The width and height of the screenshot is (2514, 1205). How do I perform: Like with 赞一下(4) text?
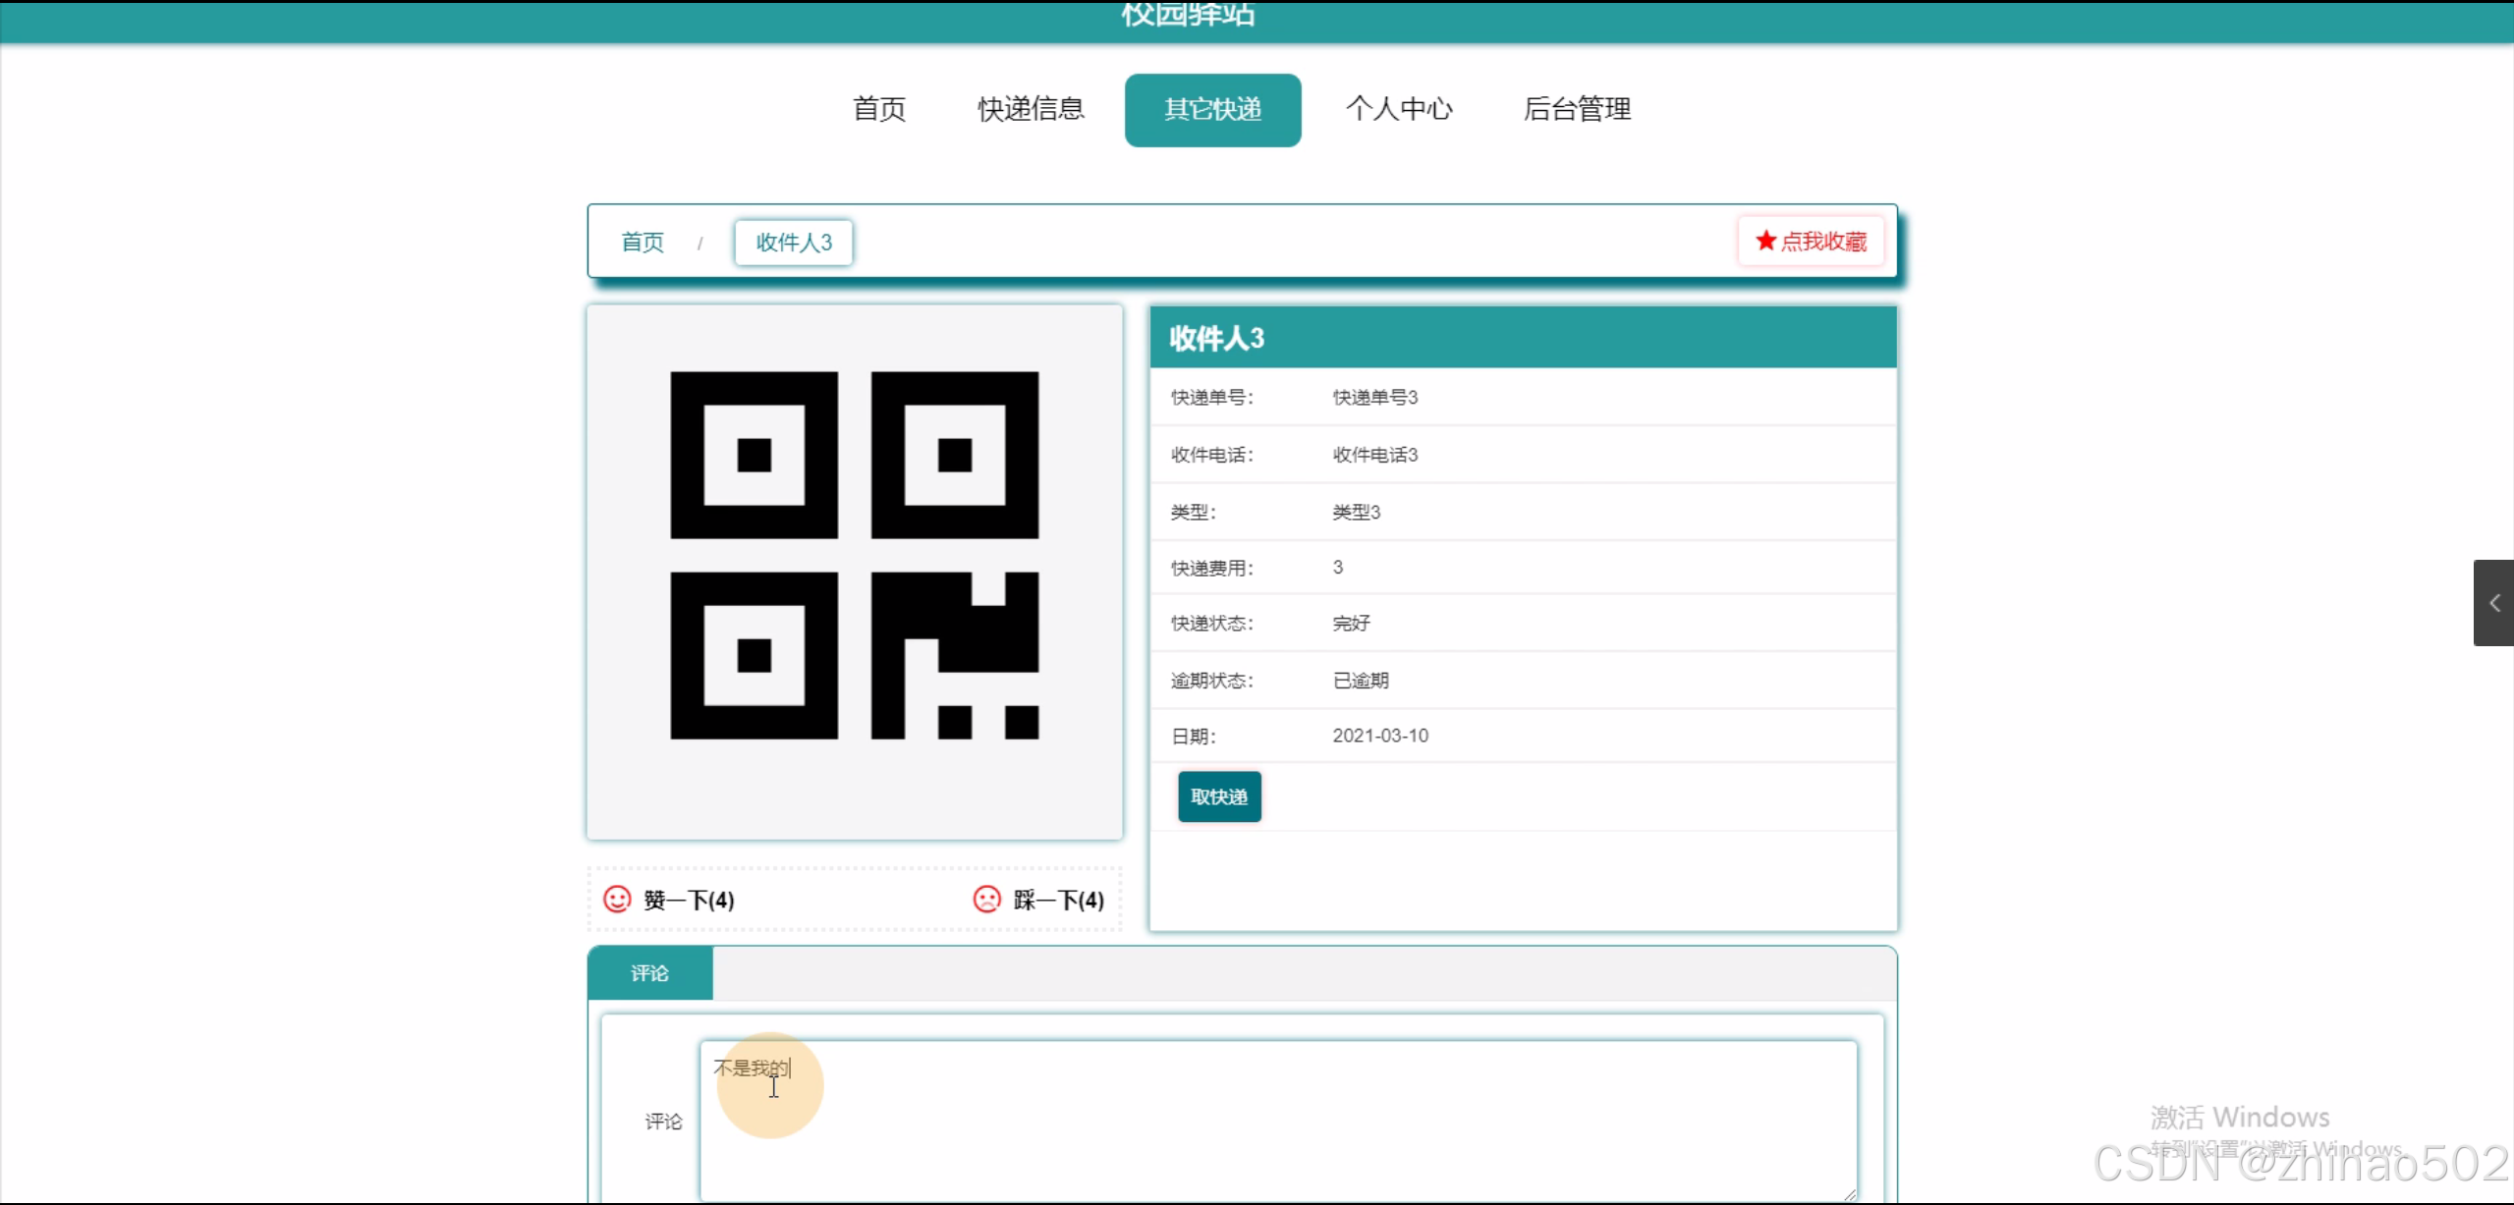click(x=689, y=900)
